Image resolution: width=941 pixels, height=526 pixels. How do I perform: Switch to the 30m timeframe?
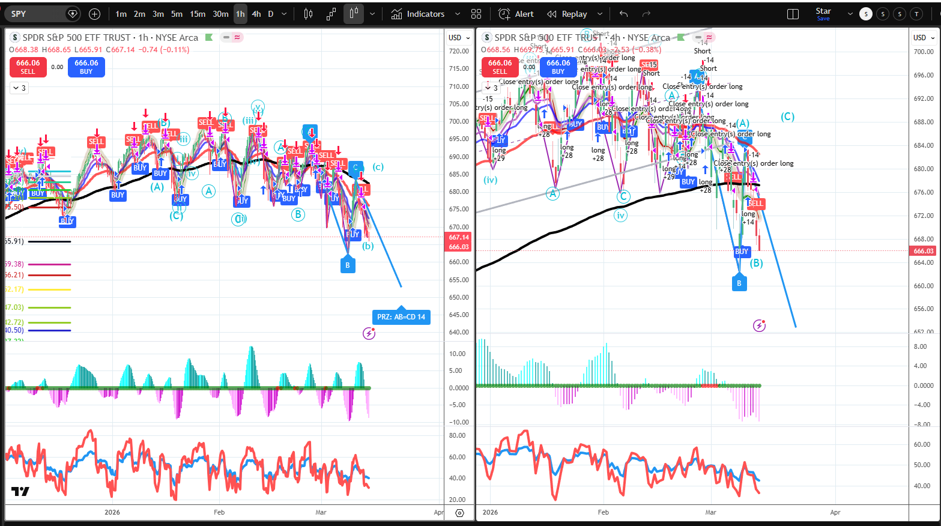(x=220, y=14)
